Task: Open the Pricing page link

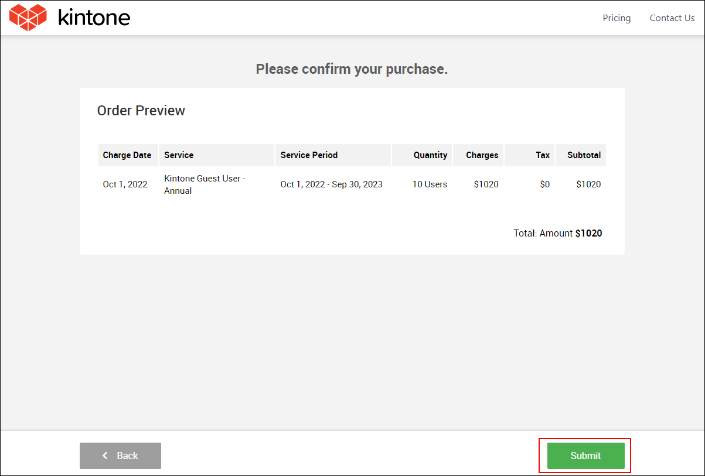Action: pos(617,18)
